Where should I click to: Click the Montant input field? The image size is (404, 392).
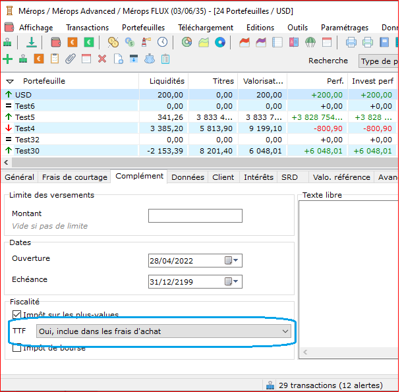(195, 215)
